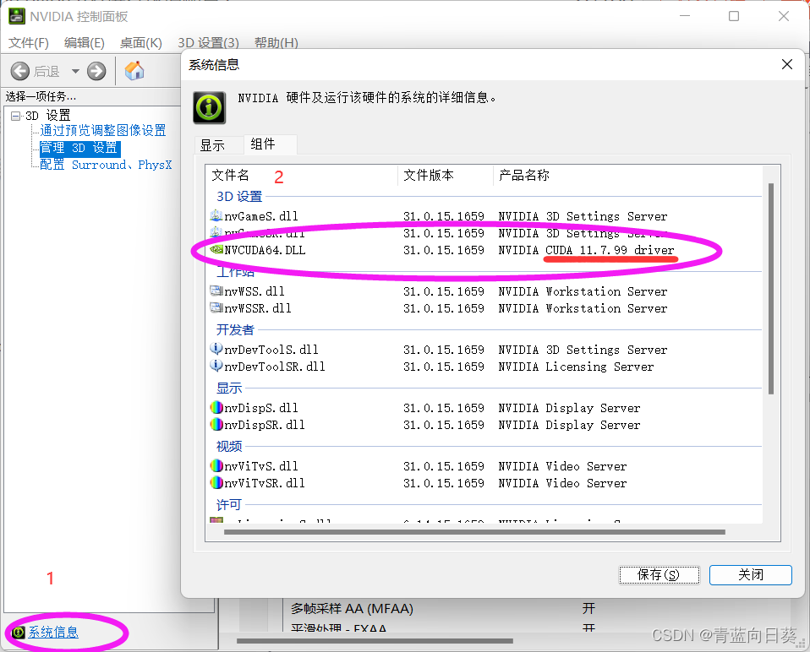Click the horizontal scrollbar in background settings pane
The image size is (810, 652).
pos(375,641)
